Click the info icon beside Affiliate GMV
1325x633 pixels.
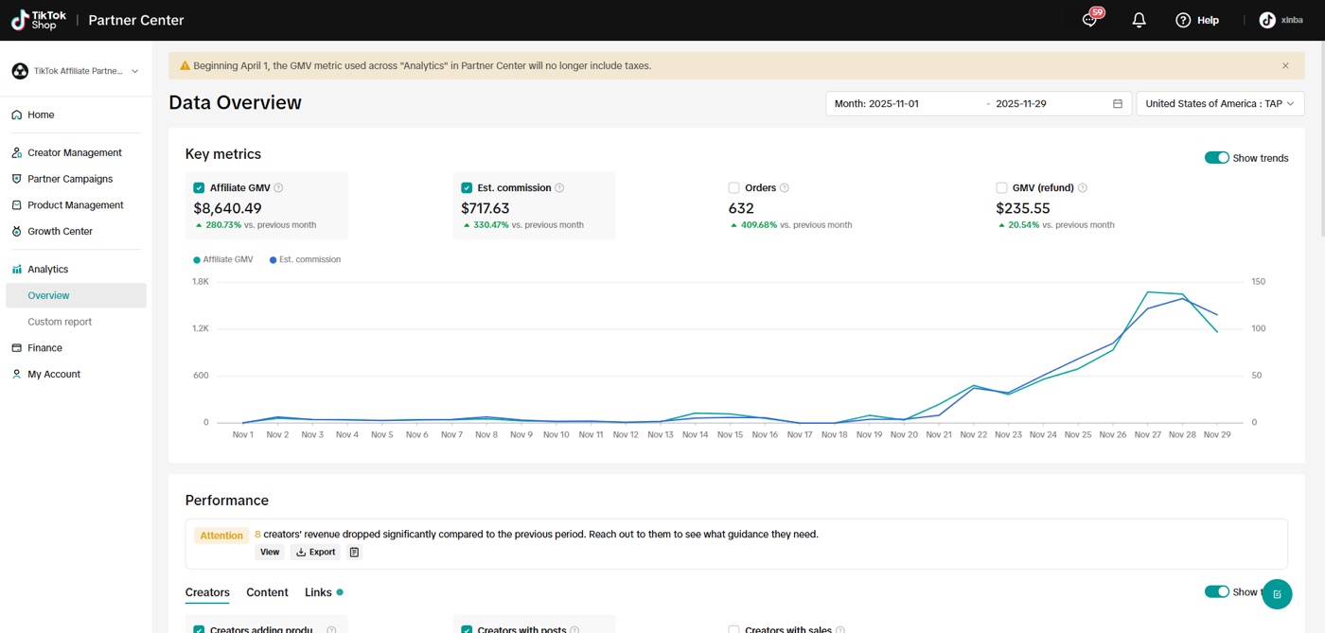pyautogui.click(x=278, y=188)
